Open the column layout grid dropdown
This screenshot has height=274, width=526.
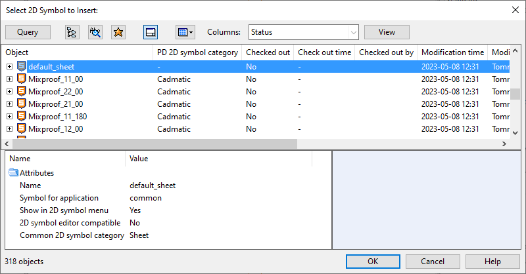[x=185, y=32]
